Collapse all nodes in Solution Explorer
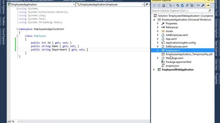The width and height of the screenshot is (220, 123). pos(187,5)
